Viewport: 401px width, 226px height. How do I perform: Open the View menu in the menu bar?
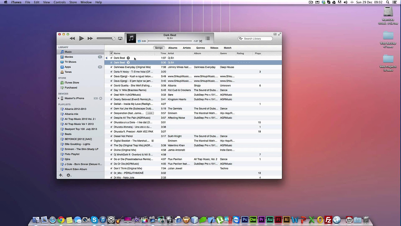(46, 2)
